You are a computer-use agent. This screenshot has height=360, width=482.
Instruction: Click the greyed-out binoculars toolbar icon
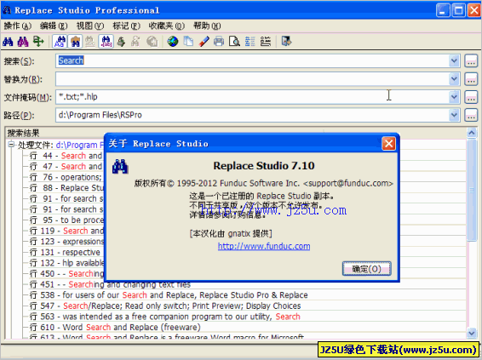[x=90, y=41]
